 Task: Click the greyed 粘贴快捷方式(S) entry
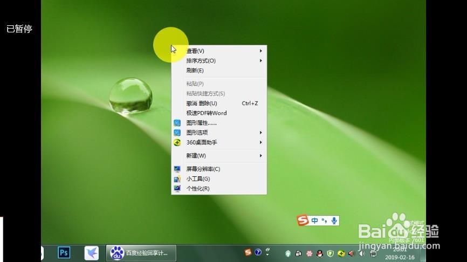[x=219, y=93]
